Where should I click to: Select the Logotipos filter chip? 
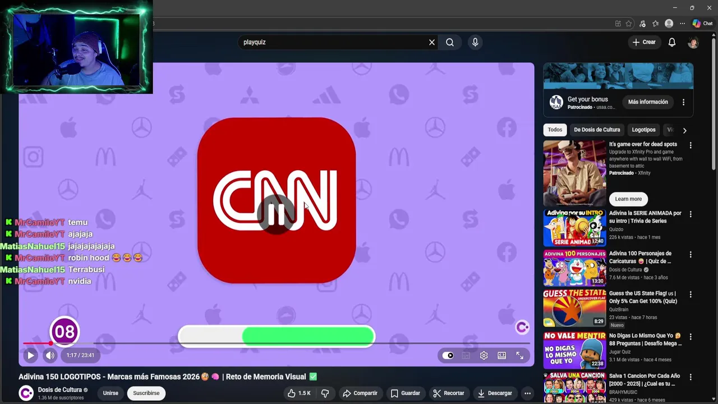click(643, 130)
